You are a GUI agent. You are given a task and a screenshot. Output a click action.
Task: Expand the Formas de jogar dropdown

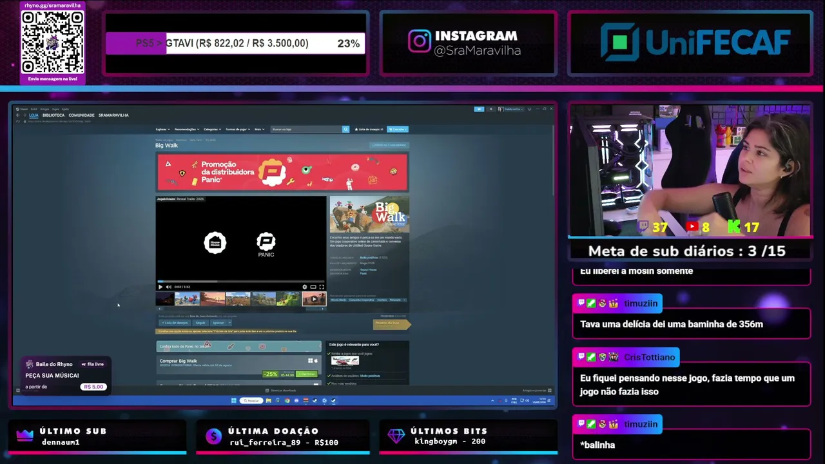[x=238, y=129]
